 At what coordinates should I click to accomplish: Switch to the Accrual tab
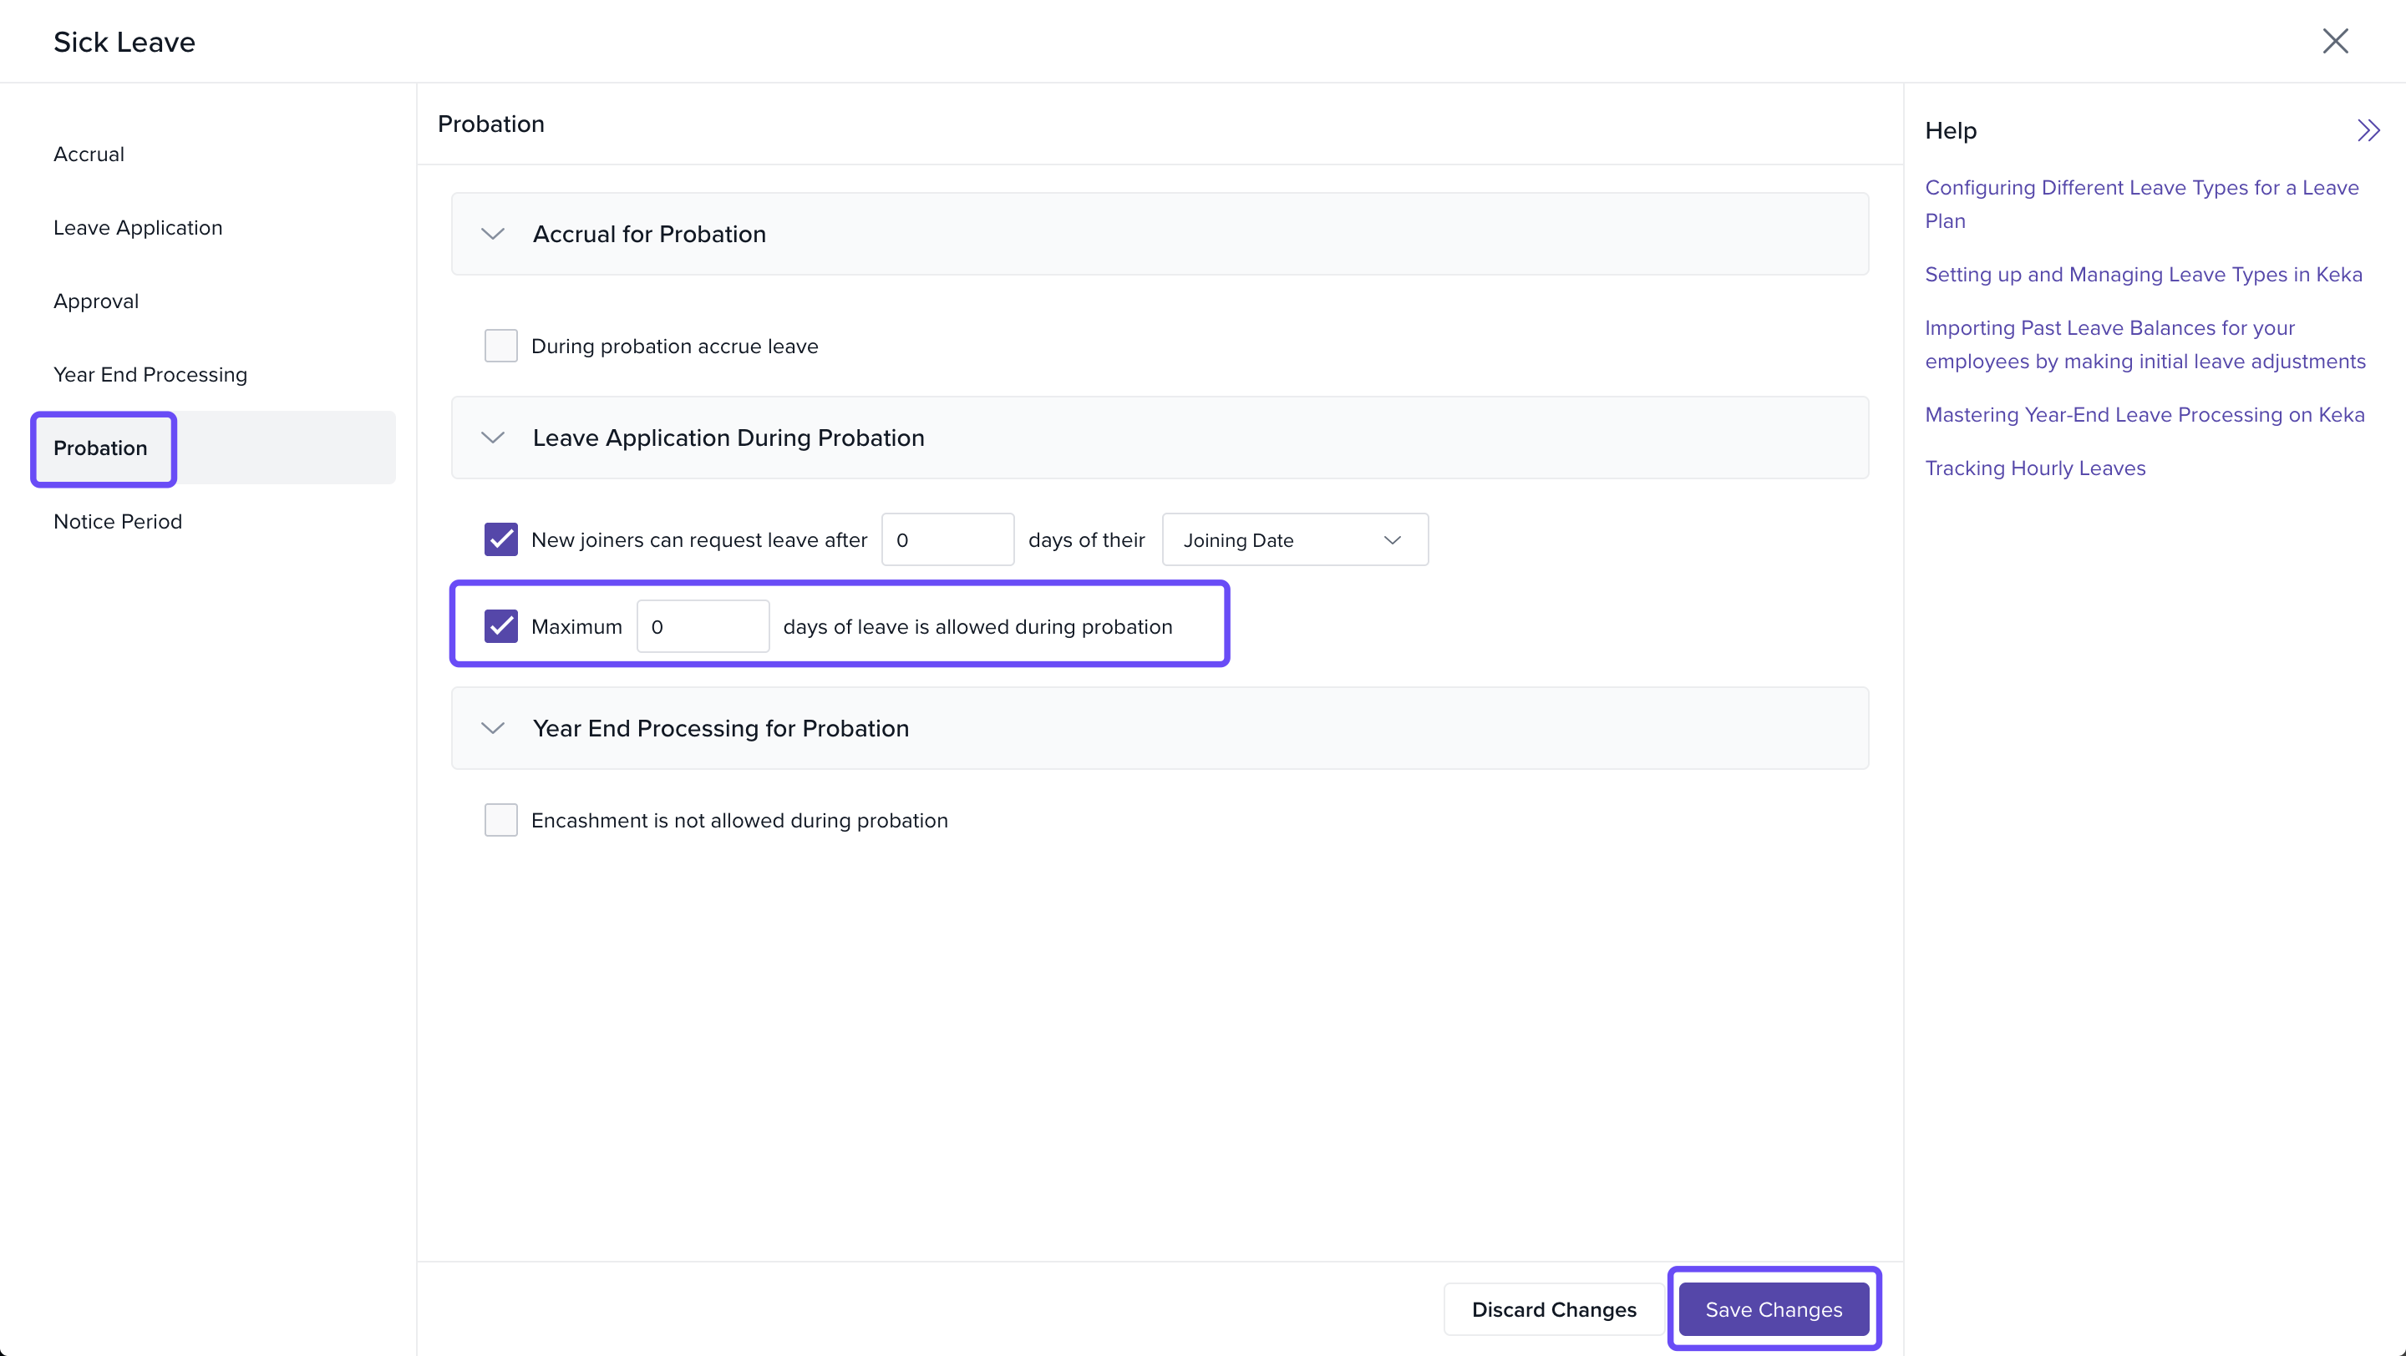(89, 154)
